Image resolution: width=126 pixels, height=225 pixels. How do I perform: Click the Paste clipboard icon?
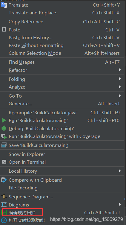pos(4,29)
